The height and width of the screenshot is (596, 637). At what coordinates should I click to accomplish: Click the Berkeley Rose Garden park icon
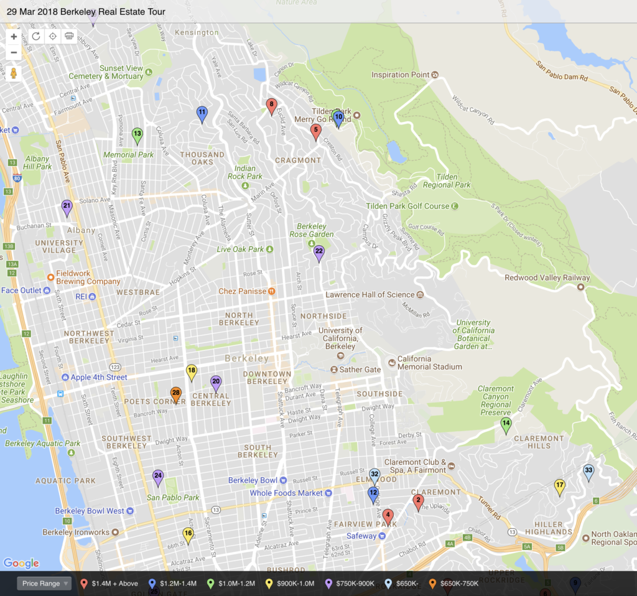coord(312,243)
